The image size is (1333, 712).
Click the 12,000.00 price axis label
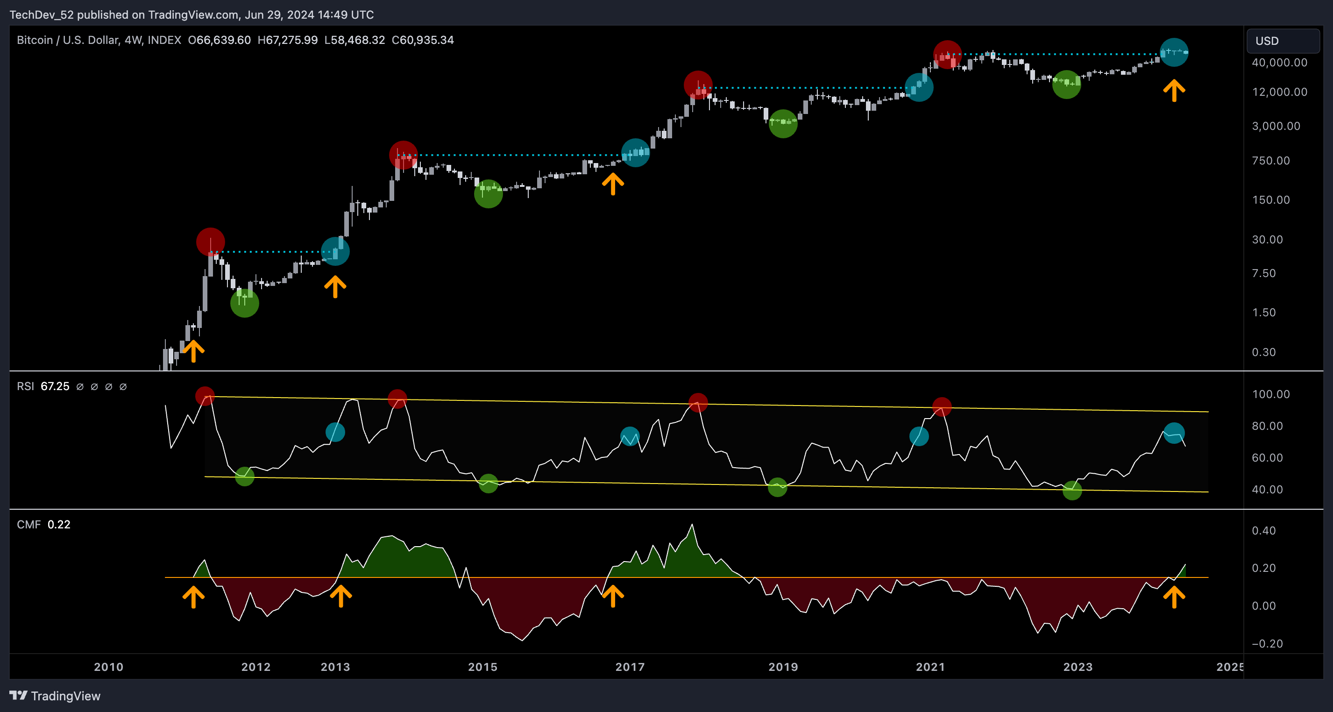coord(1280,92)
